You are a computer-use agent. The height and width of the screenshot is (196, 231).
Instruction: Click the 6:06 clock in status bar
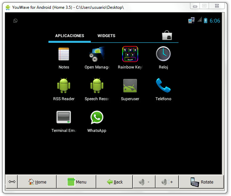click(215, 21)
